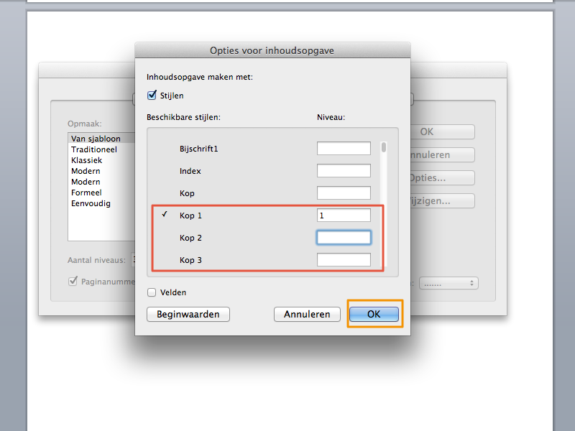Click the Bijschrift1 style label
Screen dimensions: 575x431
tap(199, 149)
